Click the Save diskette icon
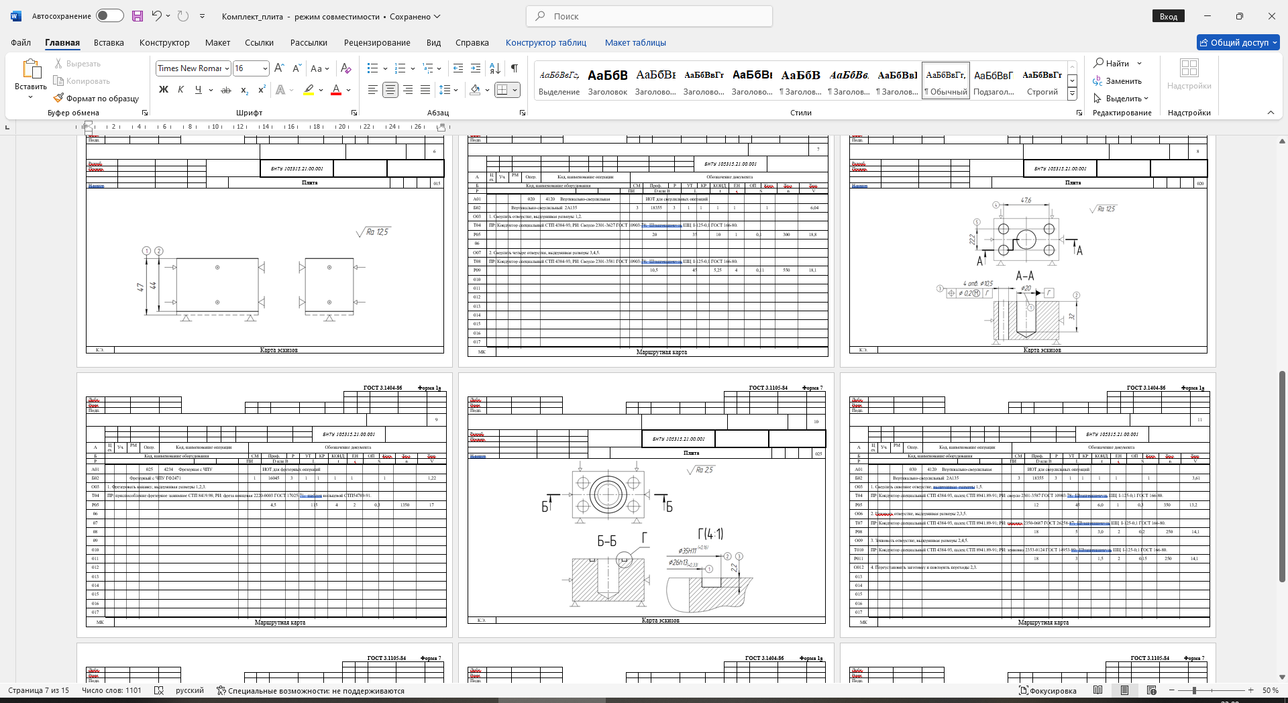1288x703 pixels. click(x=138, y=16)
